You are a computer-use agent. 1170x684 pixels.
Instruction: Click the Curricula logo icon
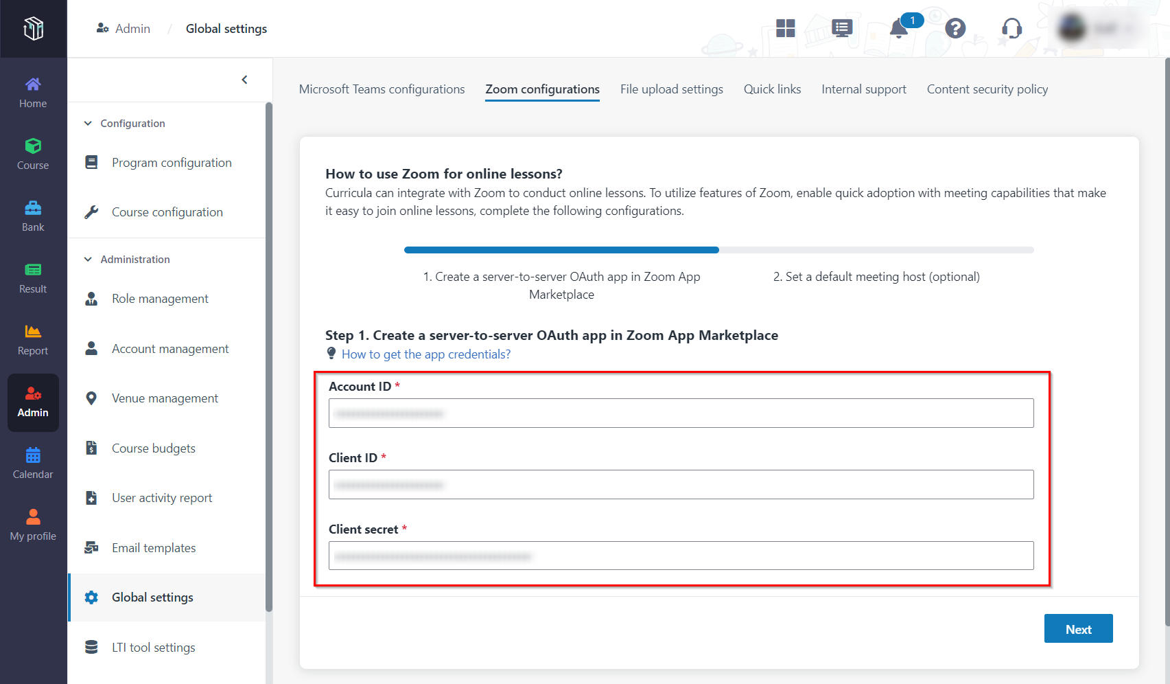pyautogui.click(x=33, y=28)
